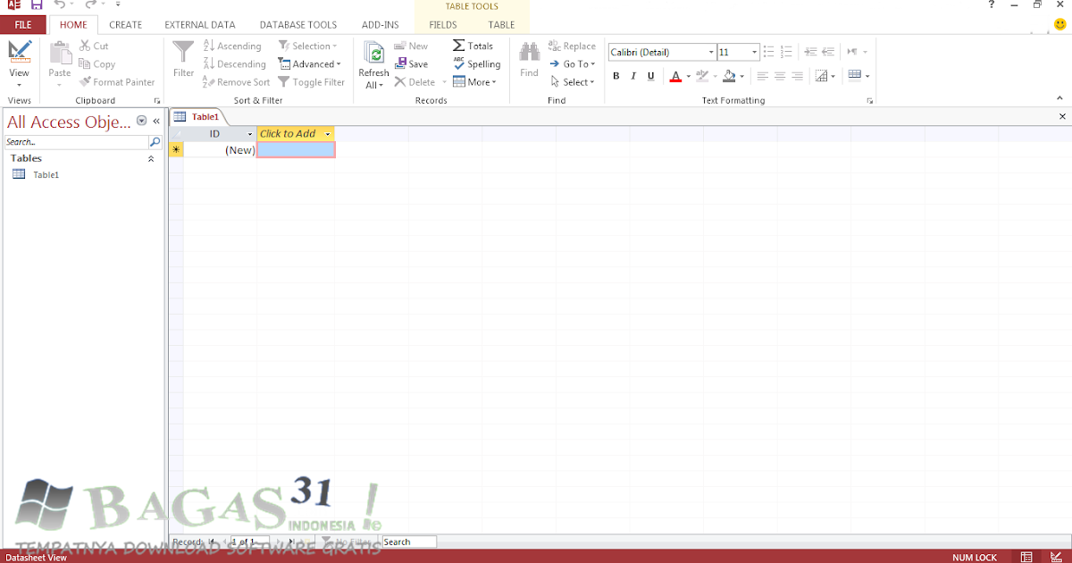Switch to the EXTERNAL DATA tab
Screen dimensions: 1072x563
[x=200, y=25]
